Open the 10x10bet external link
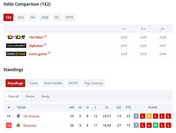The width and height of the screenshot is (176, 133). 45,36
